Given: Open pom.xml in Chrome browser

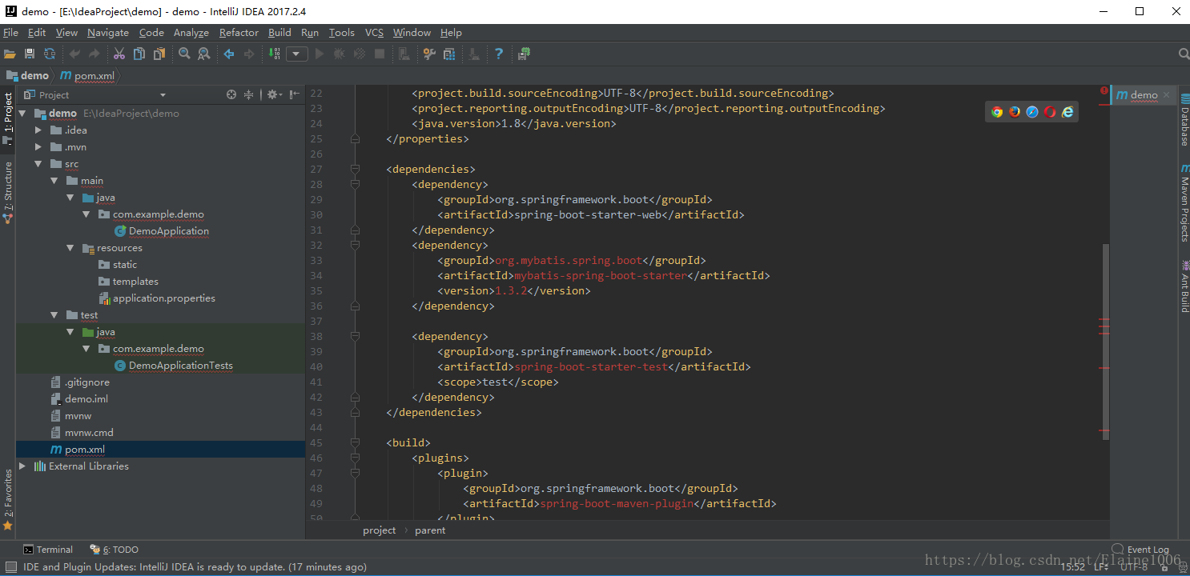Looking at the screenshot, I should pos(997,112).
